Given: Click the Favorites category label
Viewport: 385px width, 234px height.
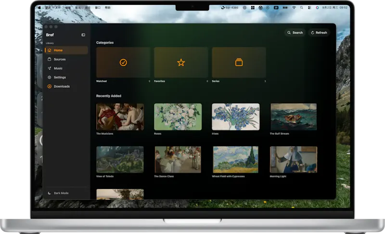Looking at the screenshot, I should point(159,81).
